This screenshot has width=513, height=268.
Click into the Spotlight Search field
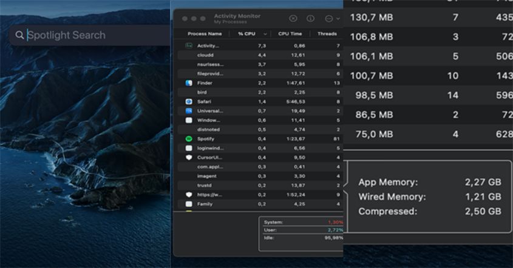(90, 35)
